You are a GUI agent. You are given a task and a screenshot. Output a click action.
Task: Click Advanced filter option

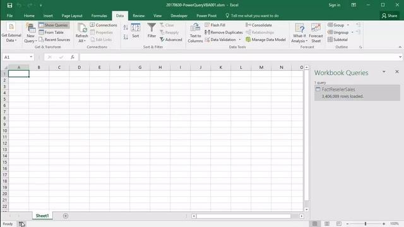point(171,40)
